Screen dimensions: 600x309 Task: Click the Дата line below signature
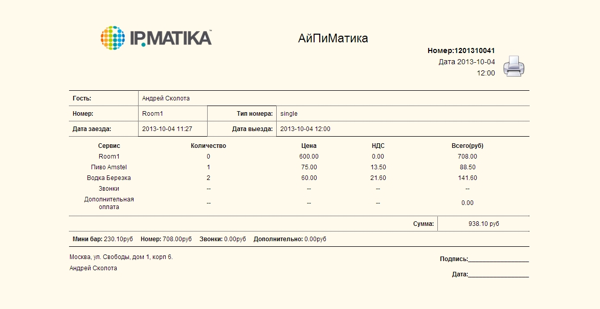coord(498,275)
